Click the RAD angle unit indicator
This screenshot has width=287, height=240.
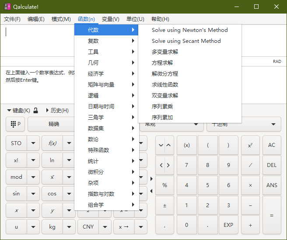tap(277, 62)
